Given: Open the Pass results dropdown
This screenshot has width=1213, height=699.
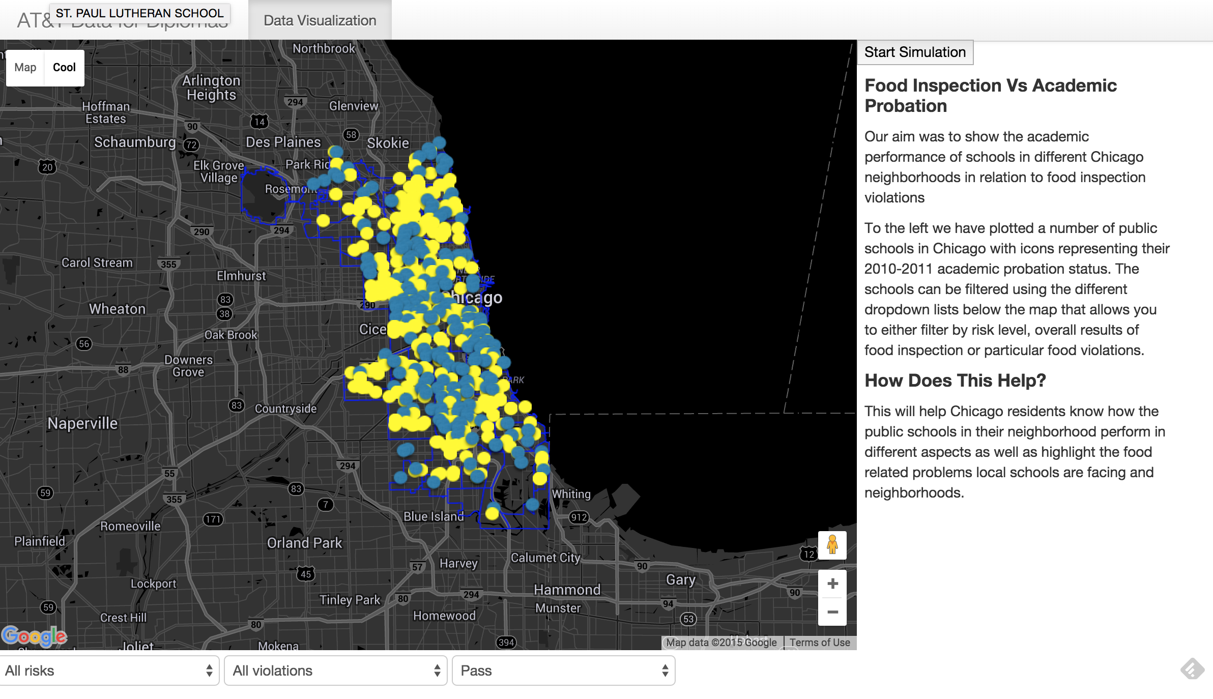Looking at the screenshot, I should pyautogui.click(x=563, y=671).
